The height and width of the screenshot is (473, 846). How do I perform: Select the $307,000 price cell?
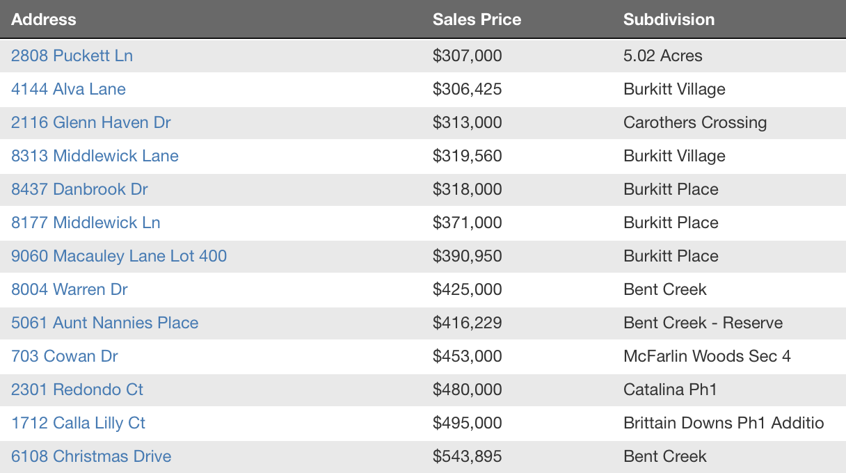(x=467, y=56)
